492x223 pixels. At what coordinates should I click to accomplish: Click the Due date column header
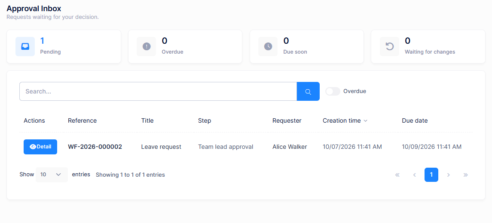415,121
